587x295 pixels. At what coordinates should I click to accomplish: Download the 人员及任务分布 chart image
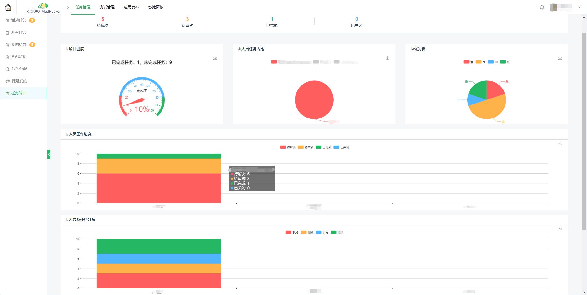point(560,229)
